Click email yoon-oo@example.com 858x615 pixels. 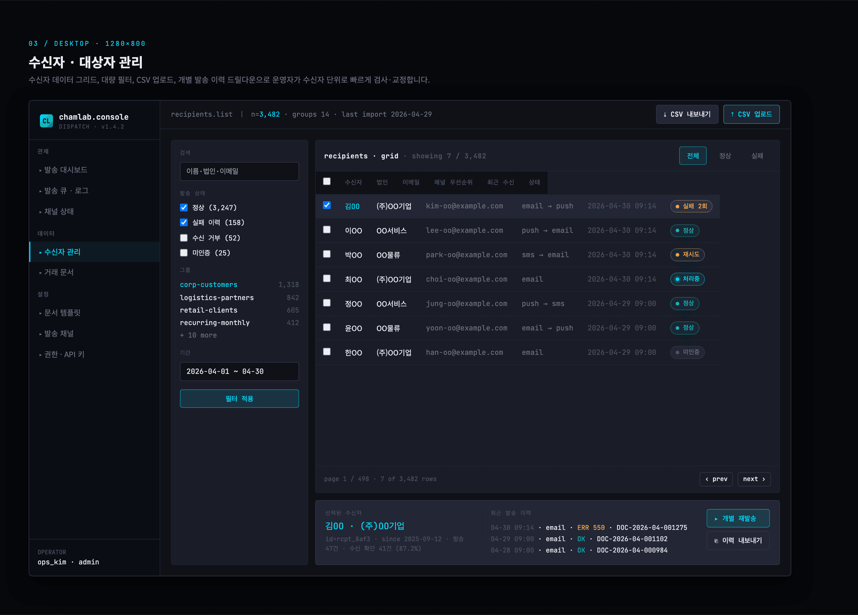[467, 328]
